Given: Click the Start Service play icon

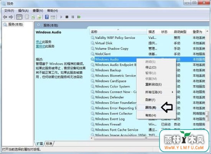Looking at the screenshot, I should click(x=61, y=17).
